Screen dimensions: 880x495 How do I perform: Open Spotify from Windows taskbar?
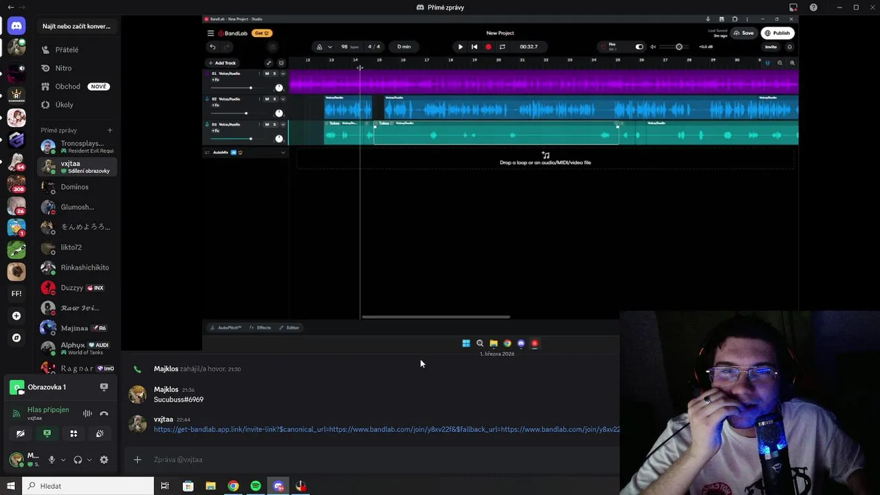click(256, 486)
